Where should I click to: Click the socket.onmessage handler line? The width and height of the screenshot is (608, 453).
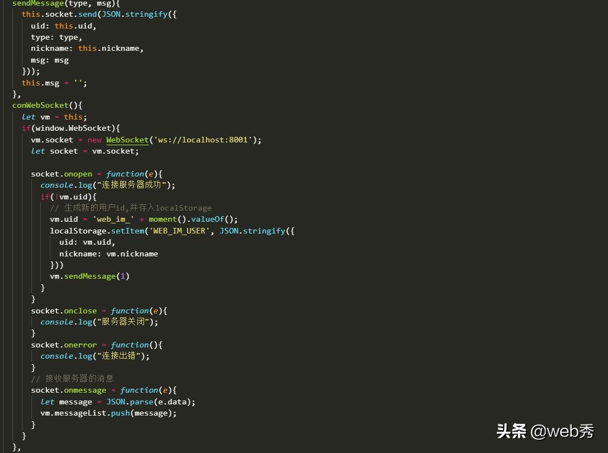(67, 390)
